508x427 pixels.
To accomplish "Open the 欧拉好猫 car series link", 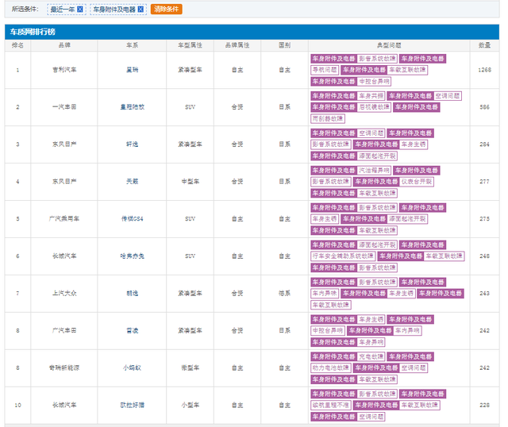I will coord(133,405).
